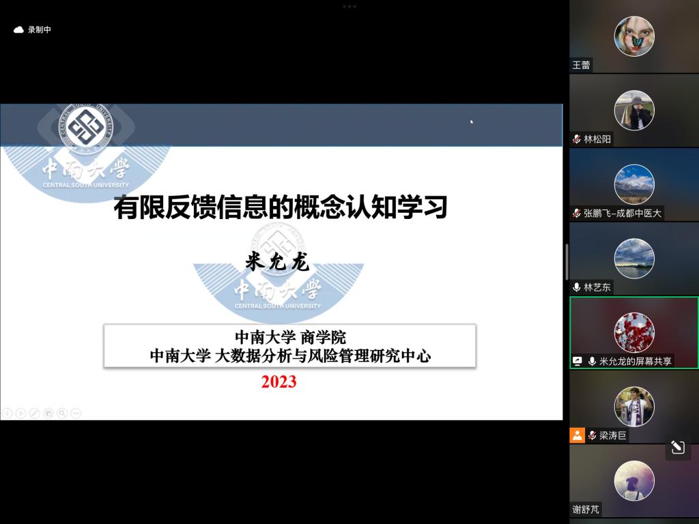Select 米允龙's screen share tile
Image resolution: width=699 pixels, height=524 pixels.
pos(633,332)
